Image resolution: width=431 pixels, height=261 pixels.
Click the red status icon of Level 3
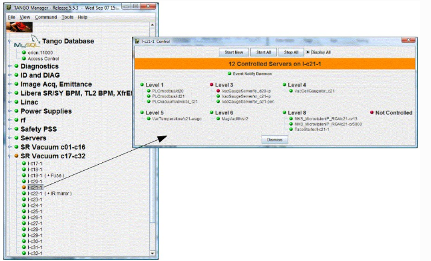[212, 84]
